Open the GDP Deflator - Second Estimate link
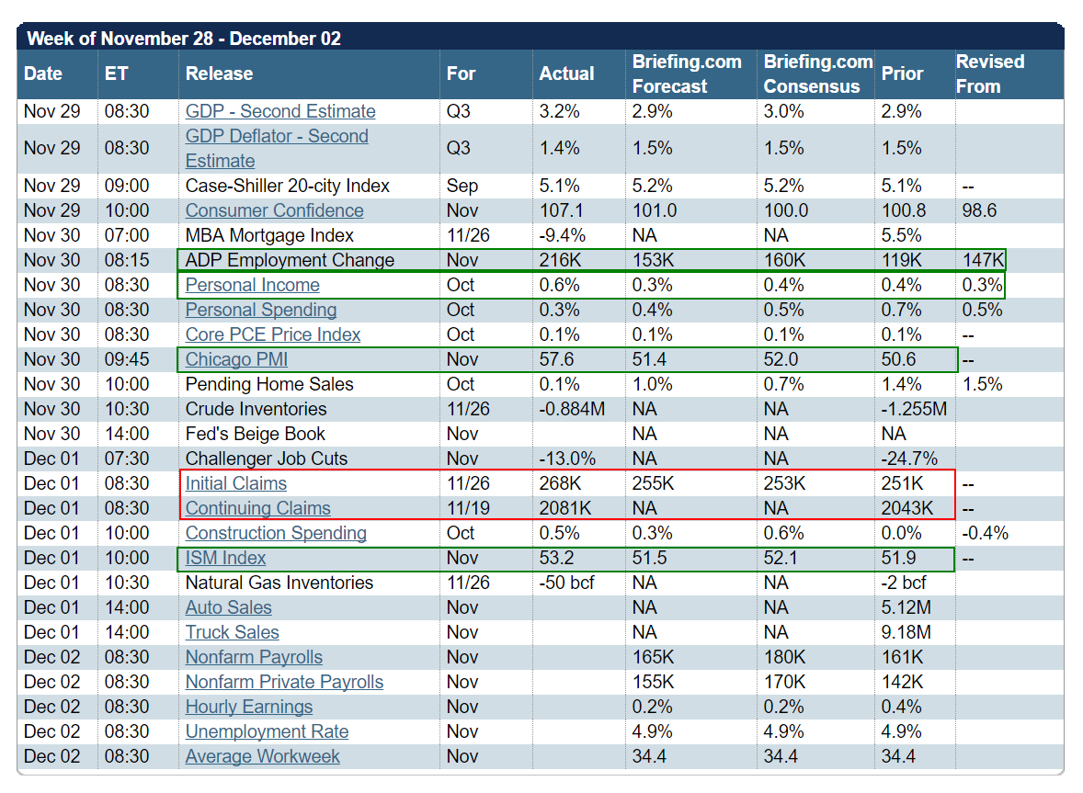This screenshot has height=793, width=1083. pyautogui.click(x=277, y=147)
